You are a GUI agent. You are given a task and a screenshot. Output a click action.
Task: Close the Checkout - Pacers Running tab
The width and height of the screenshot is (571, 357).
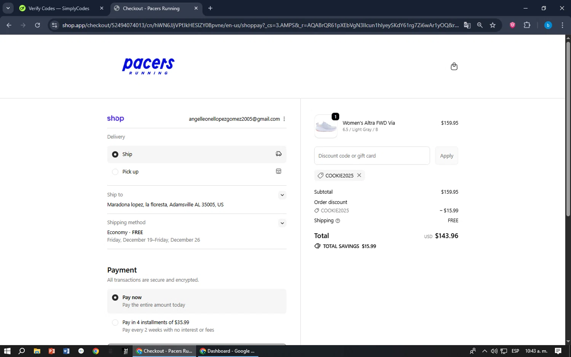pos(196,8)
